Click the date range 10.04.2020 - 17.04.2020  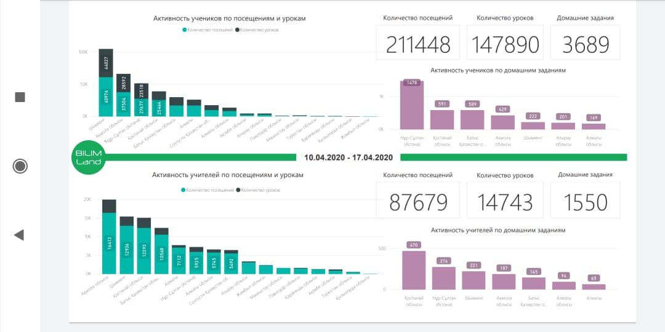(349, 157)
